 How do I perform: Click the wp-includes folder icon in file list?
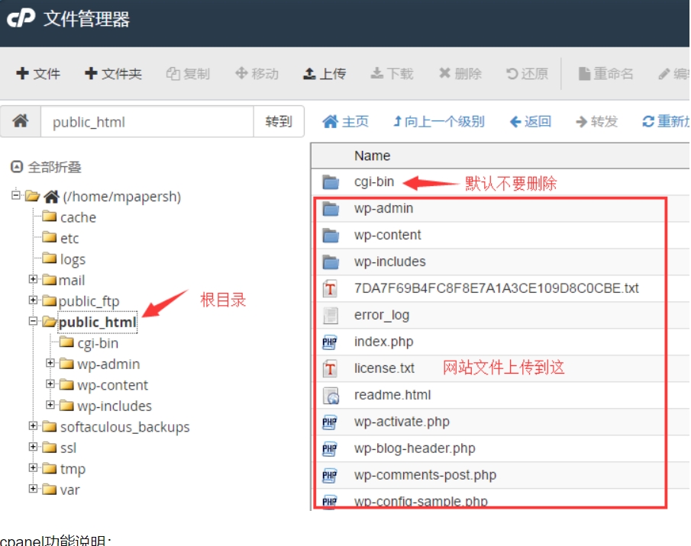pyautogui.click(x=331, y=262)
